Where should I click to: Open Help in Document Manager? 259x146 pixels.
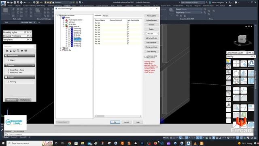[x=138, y=122]
